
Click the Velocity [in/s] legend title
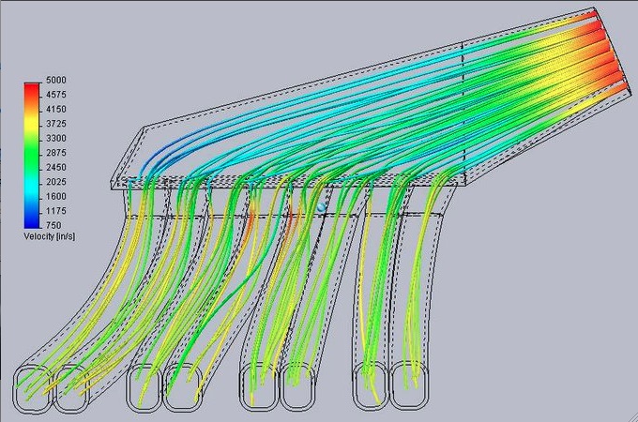point(50,236)
